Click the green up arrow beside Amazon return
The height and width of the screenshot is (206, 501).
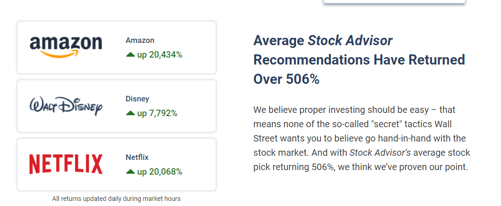pyautogui.click(x=130, y=55)
